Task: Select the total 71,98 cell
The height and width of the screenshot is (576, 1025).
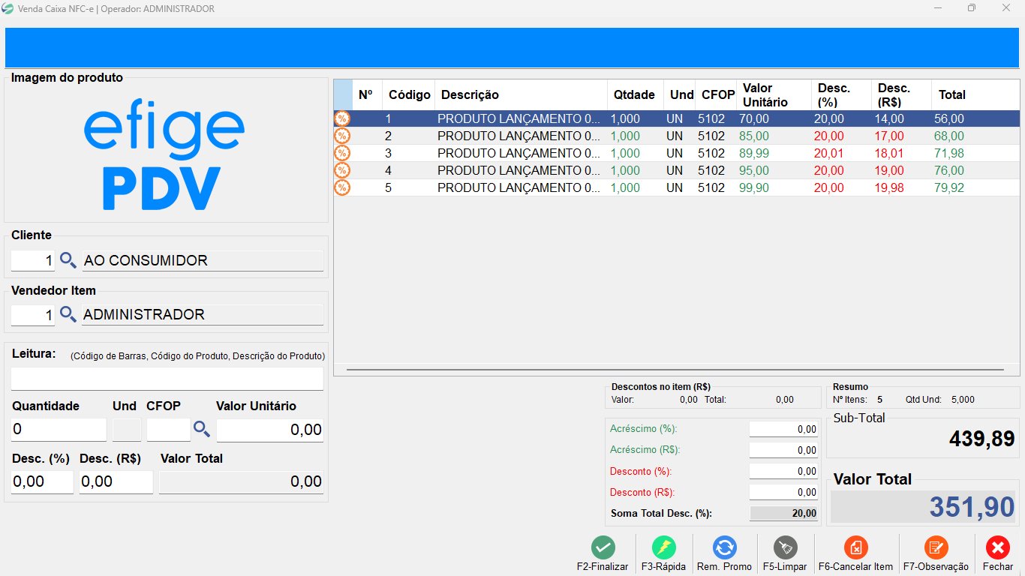Action: (975, 153)
